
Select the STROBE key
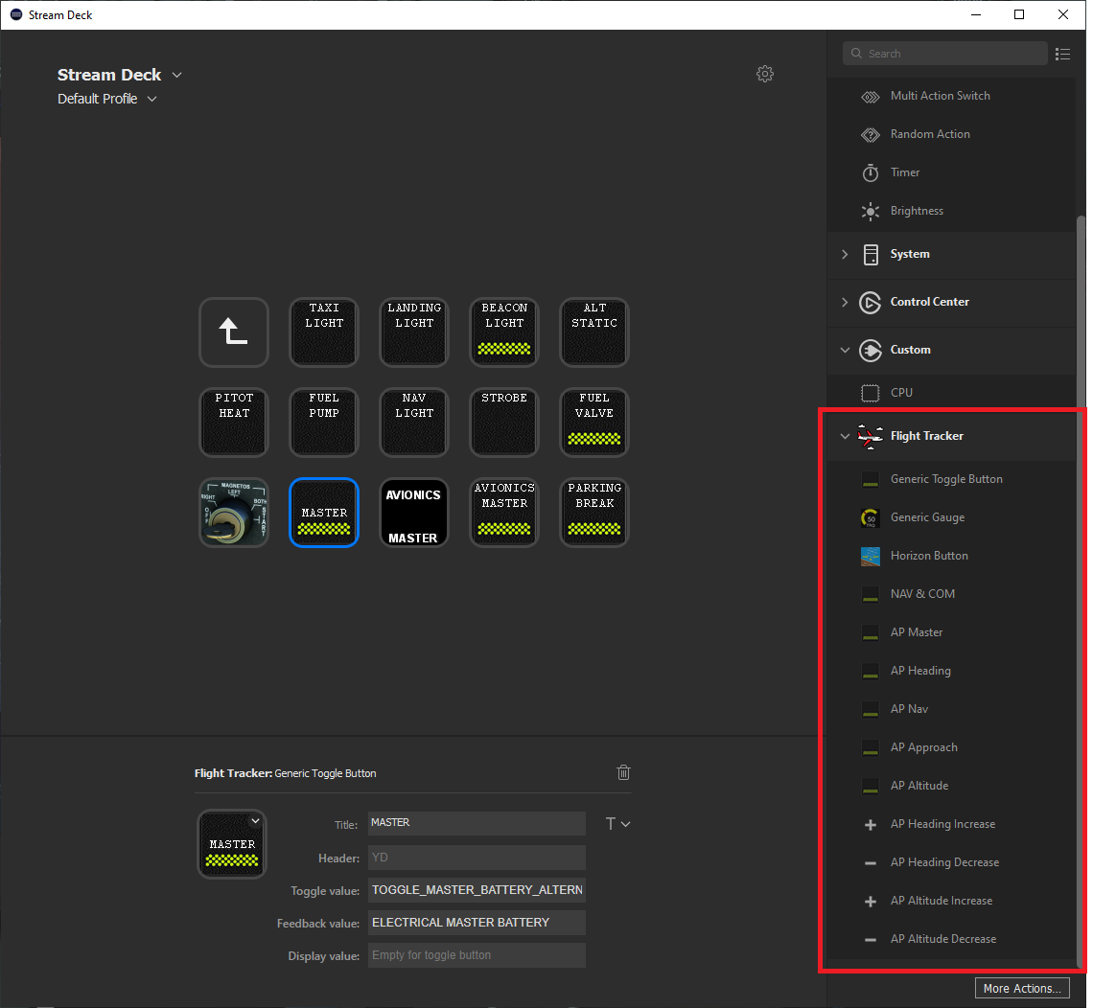(504, 423)
